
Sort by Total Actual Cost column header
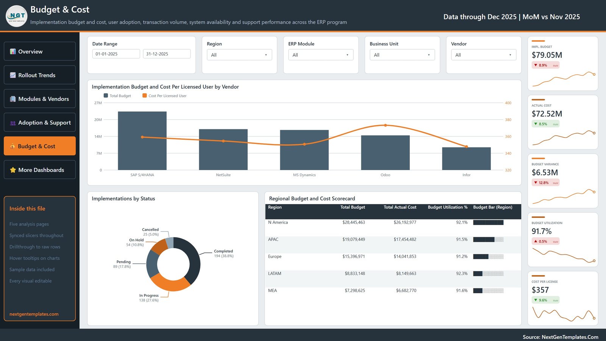[400, 207]
